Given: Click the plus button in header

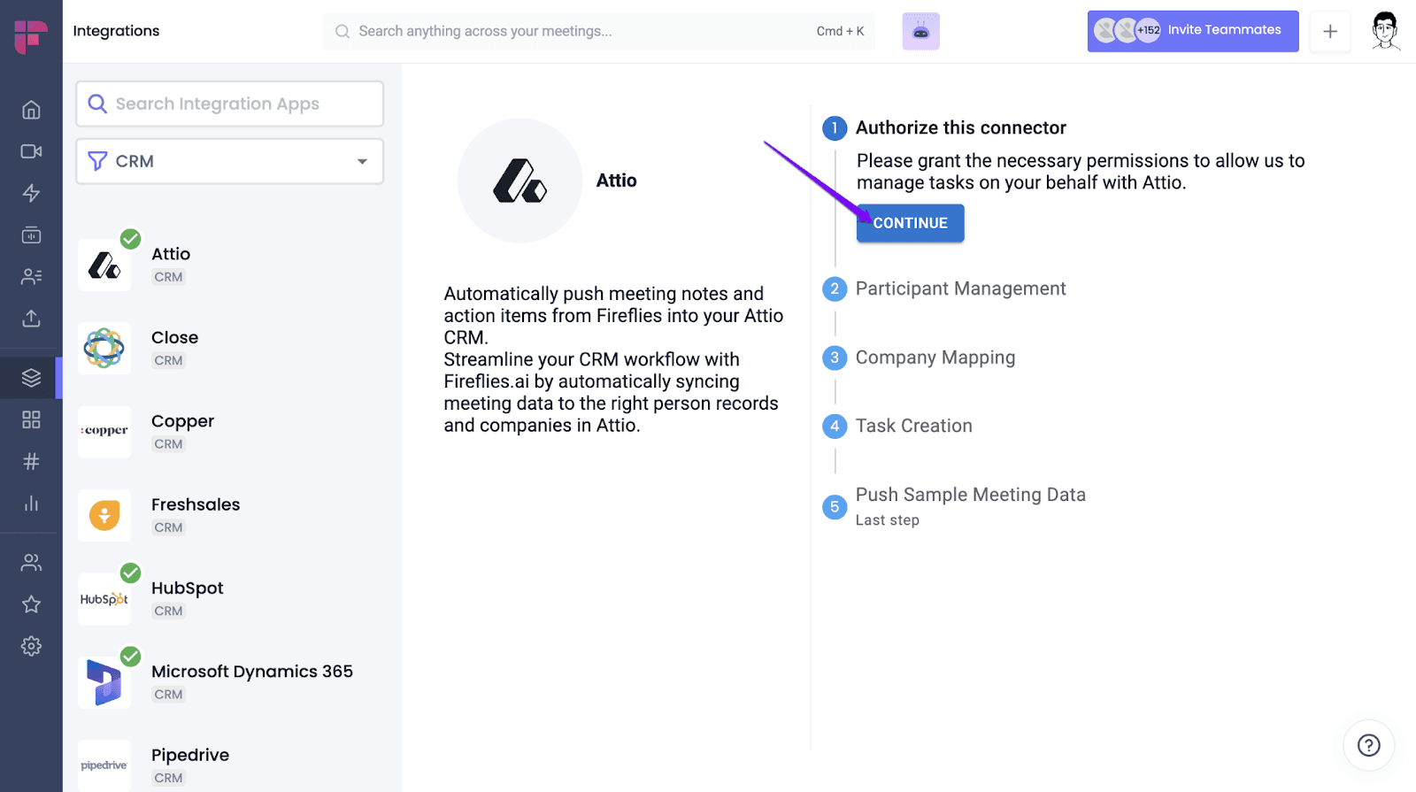Looking at the screenshot, I should pos(1330,32).
